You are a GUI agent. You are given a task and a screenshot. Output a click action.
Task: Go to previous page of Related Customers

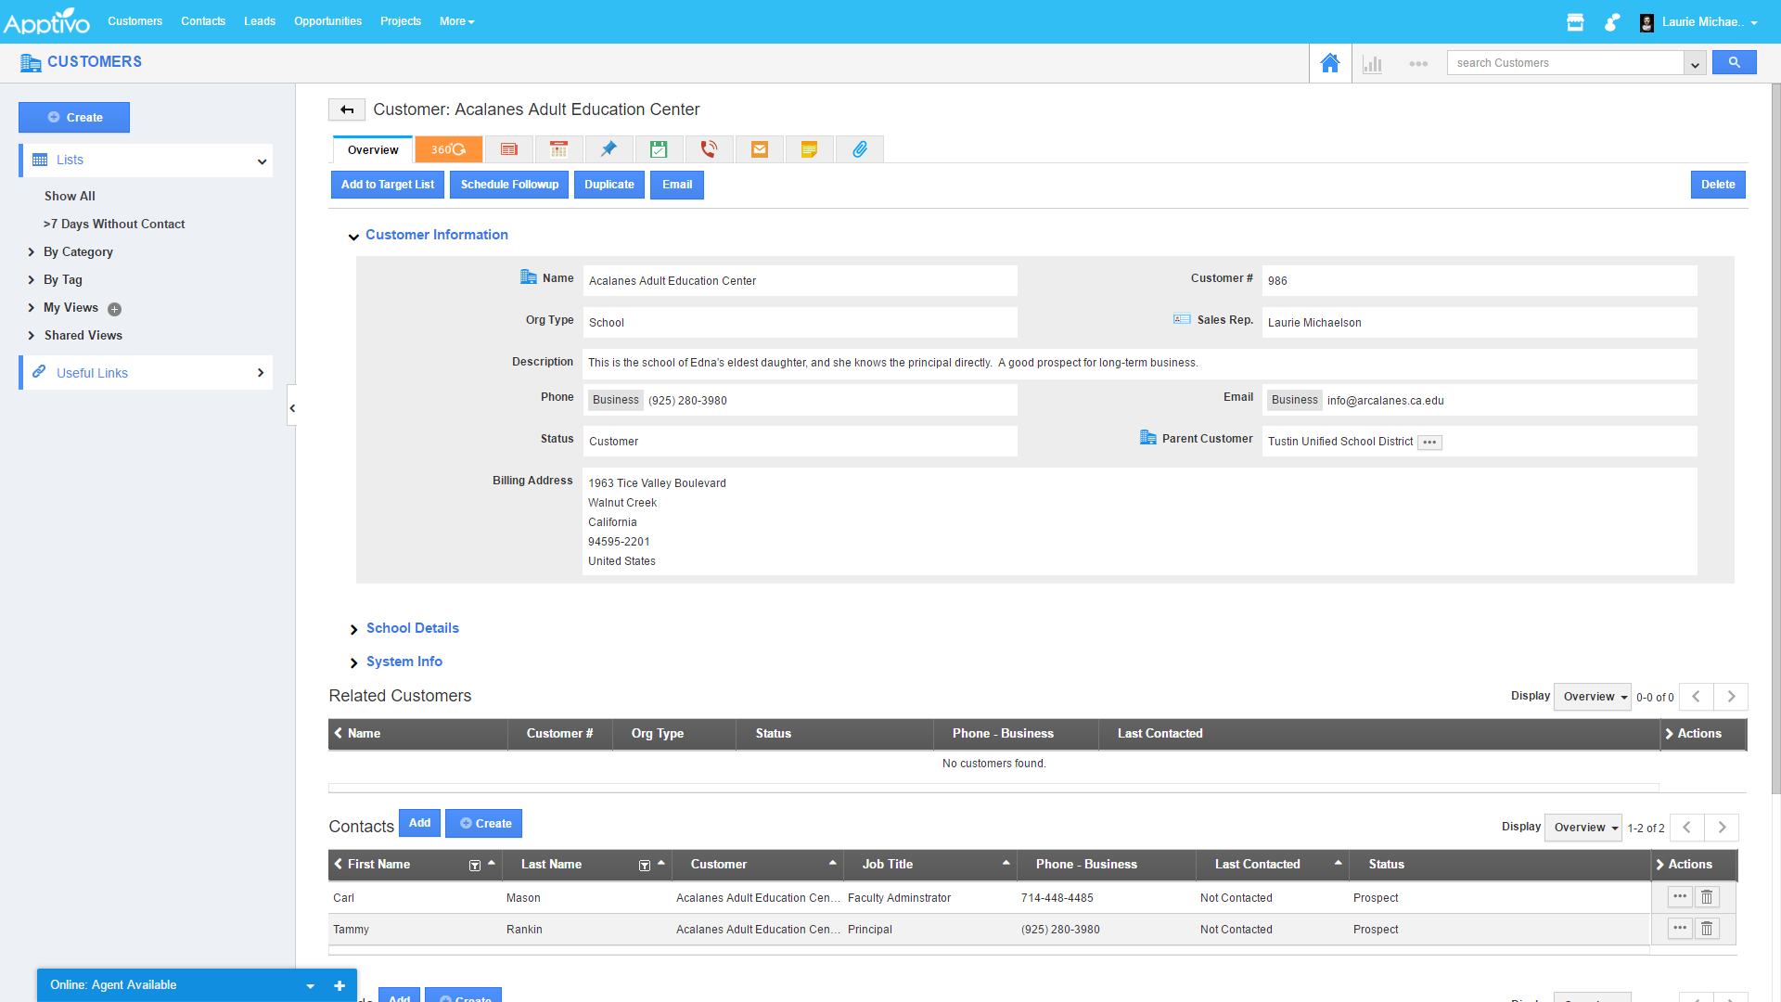(x=1696, y=697)
